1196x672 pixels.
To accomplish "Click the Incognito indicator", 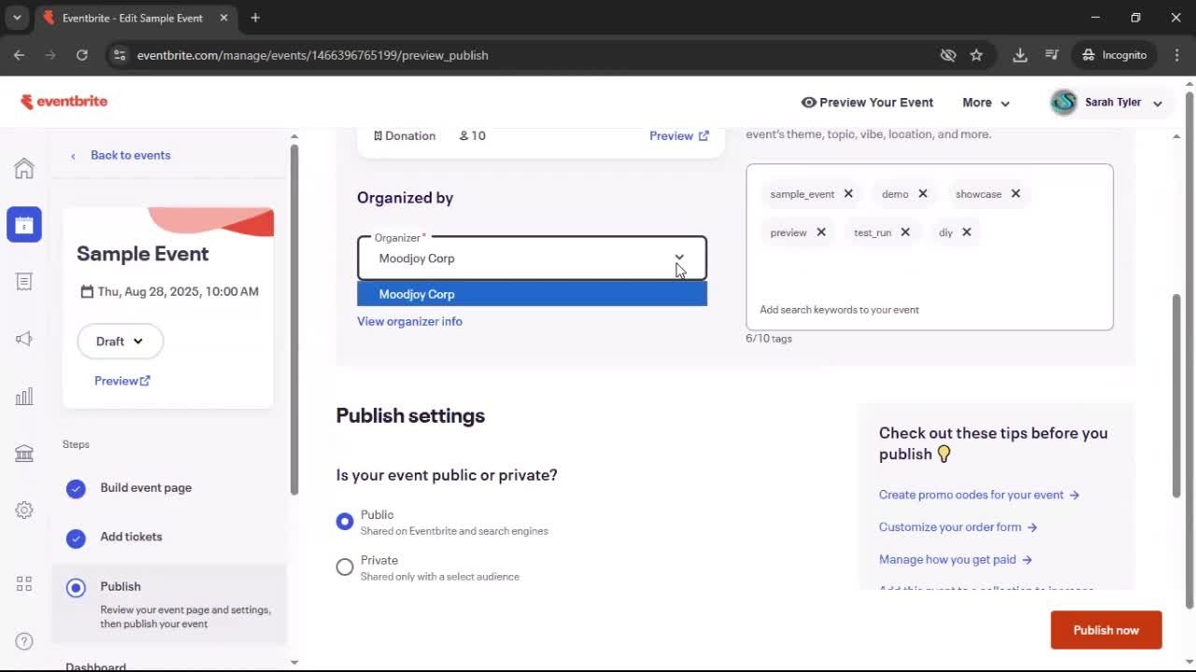I will (x=1114, y=55).
